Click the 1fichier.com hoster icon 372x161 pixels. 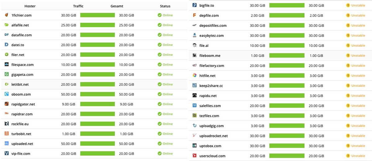[7, 15]
